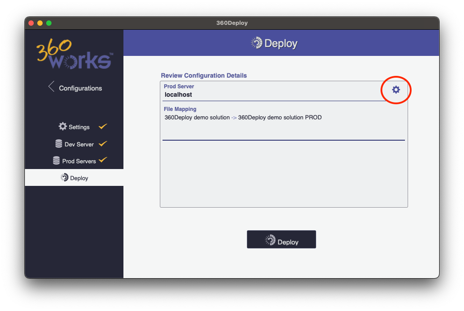Maximize the 360Deploy window with green button
This screenshot has width=464, height=311.
pyautogui.click(x=49, y=23)
